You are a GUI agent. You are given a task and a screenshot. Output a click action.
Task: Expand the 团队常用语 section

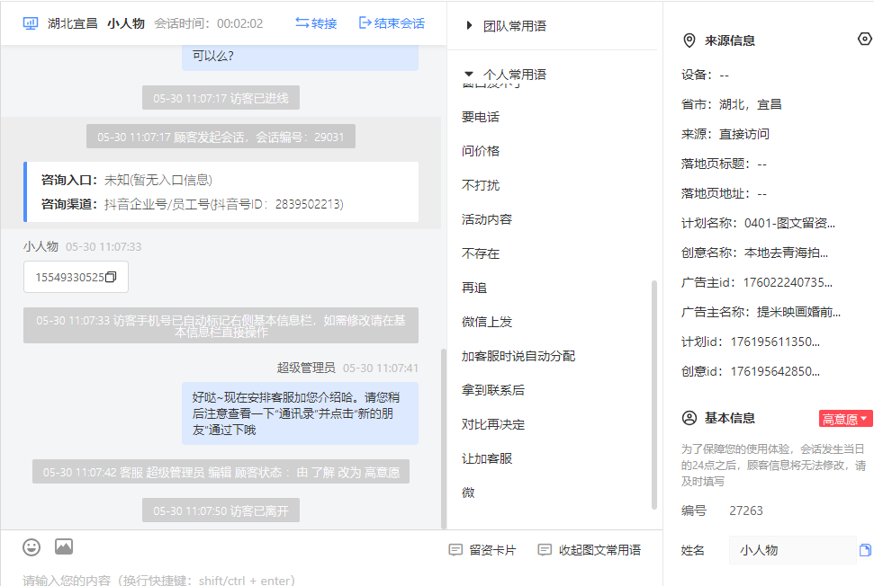[506, 25]
